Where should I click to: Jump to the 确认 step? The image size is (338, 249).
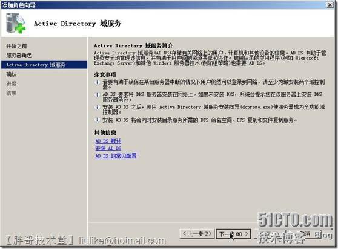(x=12, y=74)
